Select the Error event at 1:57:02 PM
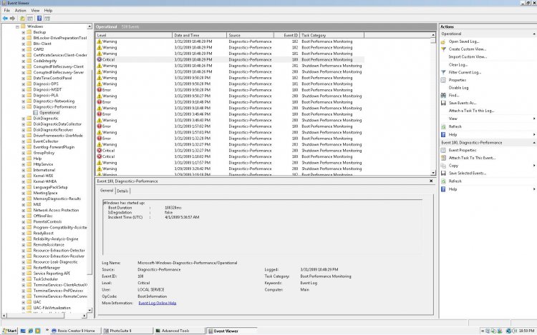The width and height of the screenshot is (537, 335). (229, 126)
